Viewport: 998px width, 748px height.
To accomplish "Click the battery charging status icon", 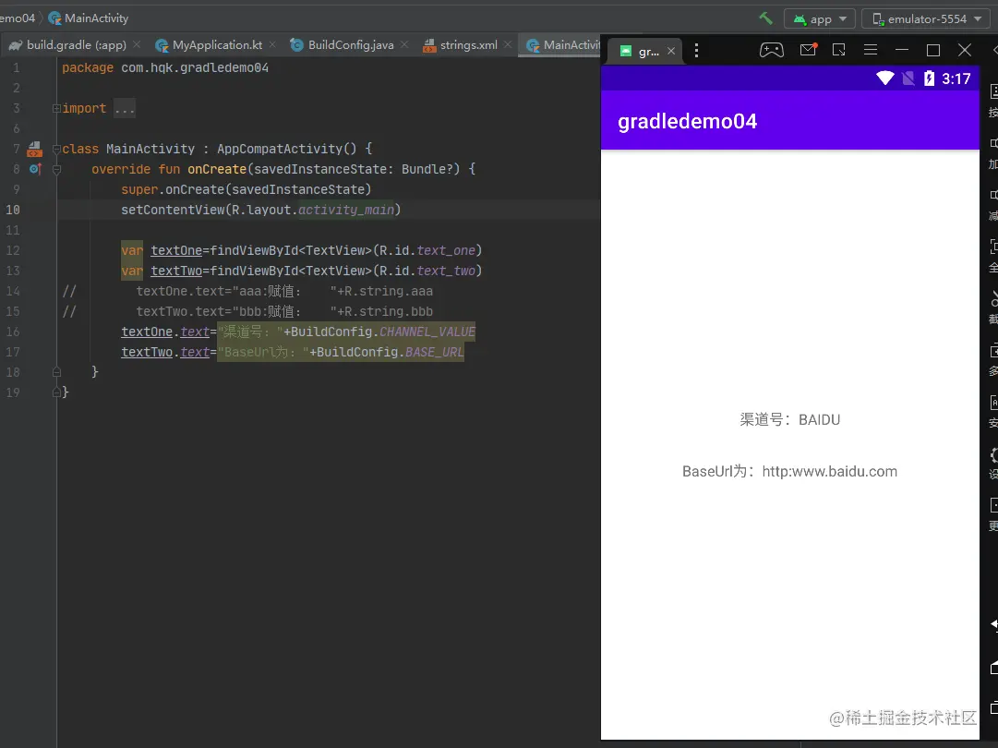I will click(930, 78).
